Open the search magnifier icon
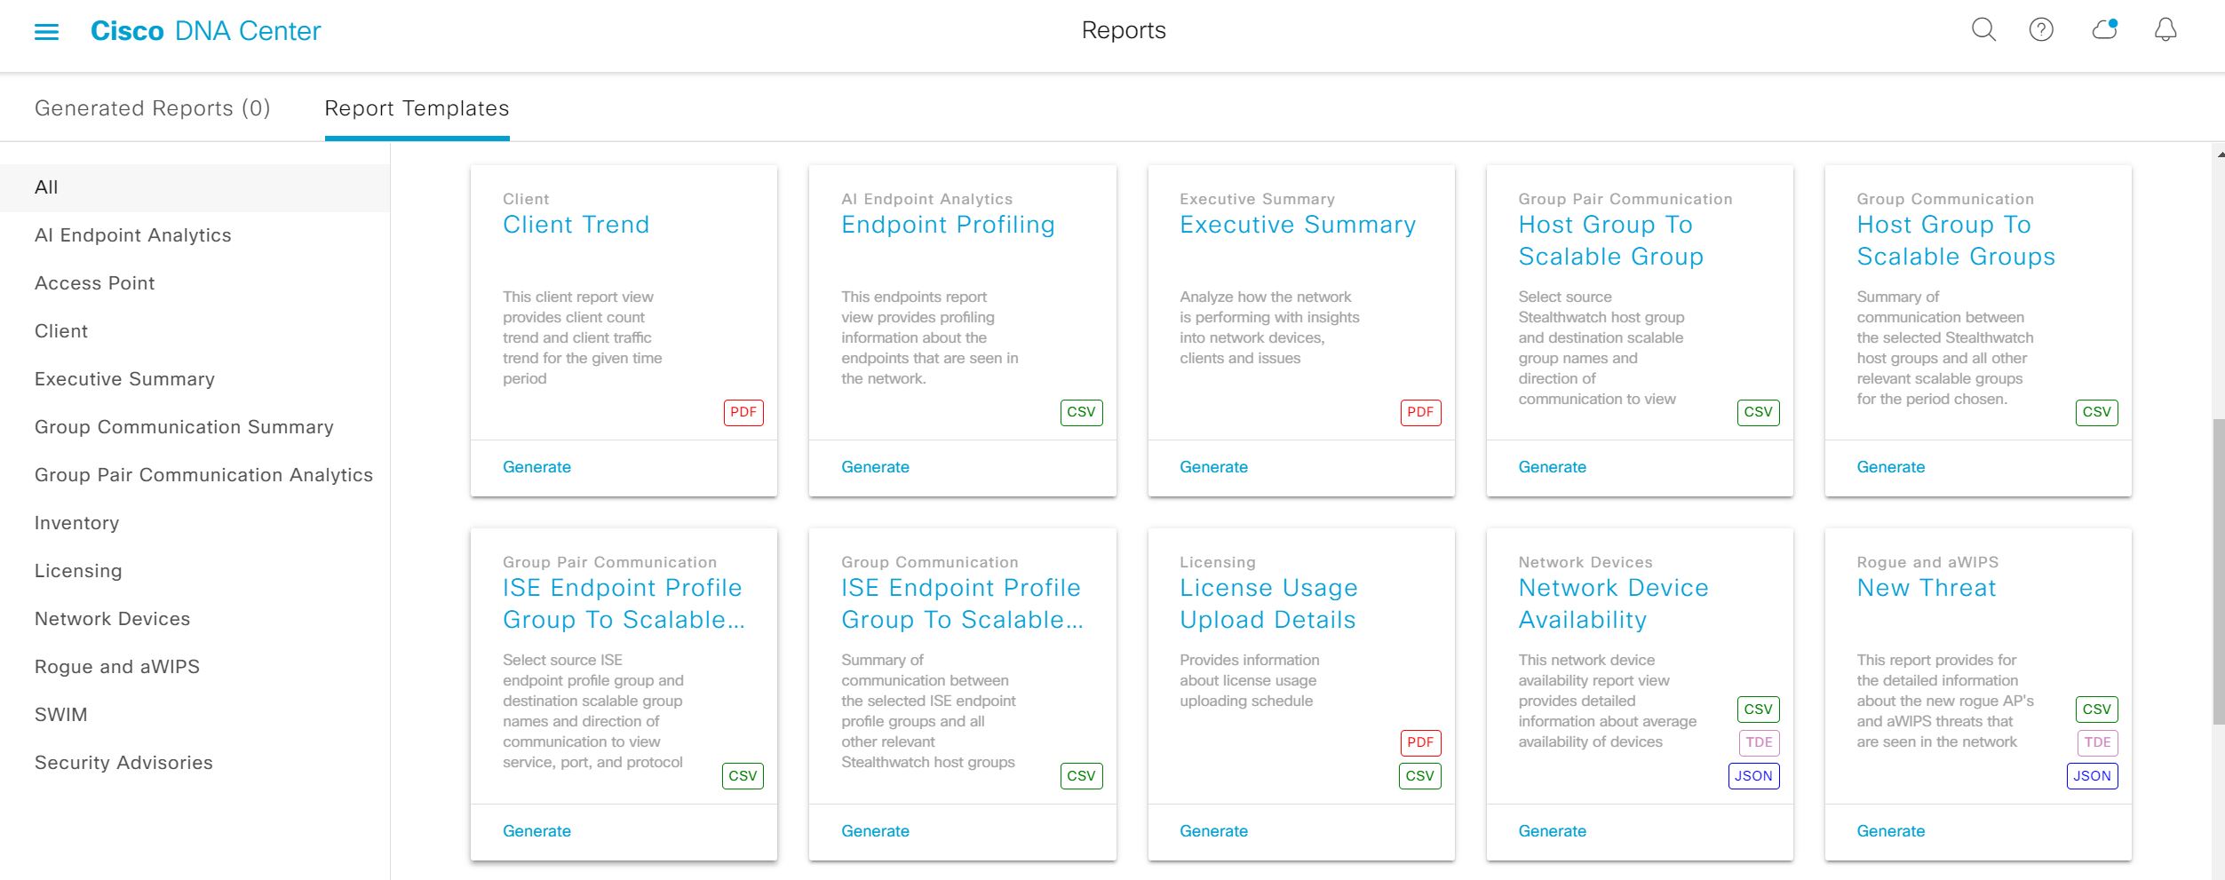Viewport: 2225px width, 880px height. (x=1983, y=29)
